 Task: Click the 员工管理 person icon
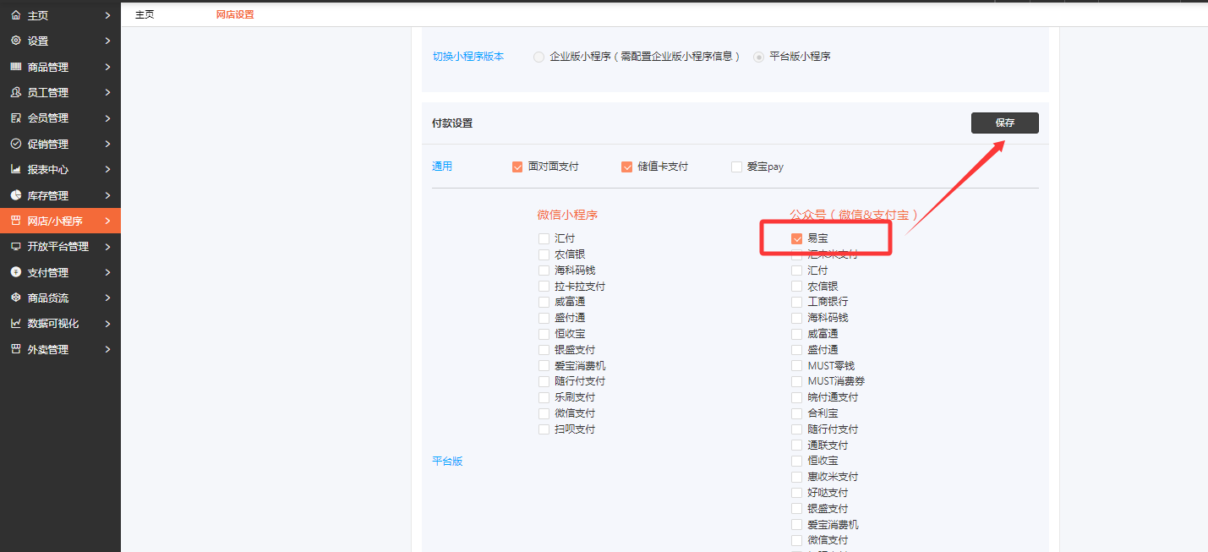(x=15, y=92)
